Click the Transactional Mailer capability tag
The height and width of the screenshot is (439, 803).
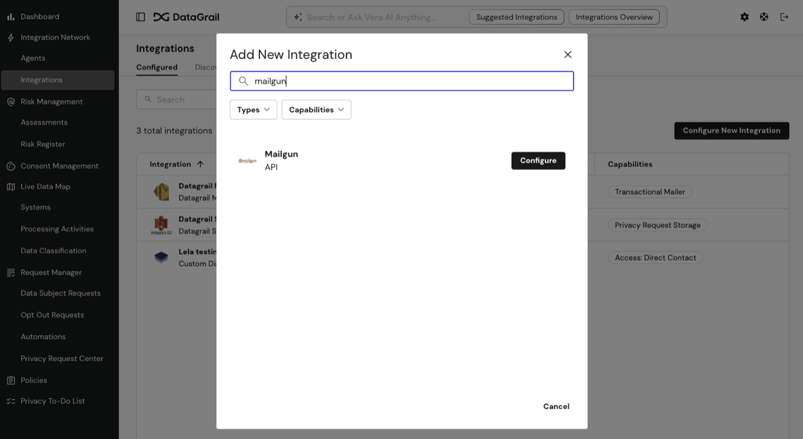tap(650, 192)
